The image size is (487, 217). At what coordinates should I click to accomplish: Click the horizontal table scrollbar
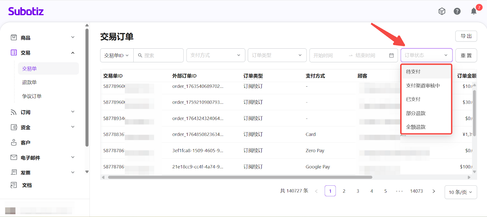240,177
